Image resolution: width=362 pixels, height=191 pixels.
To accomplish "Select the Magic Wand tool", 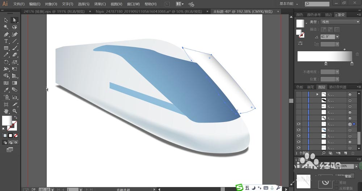I will pyautogui.click(x=6, y=27).
